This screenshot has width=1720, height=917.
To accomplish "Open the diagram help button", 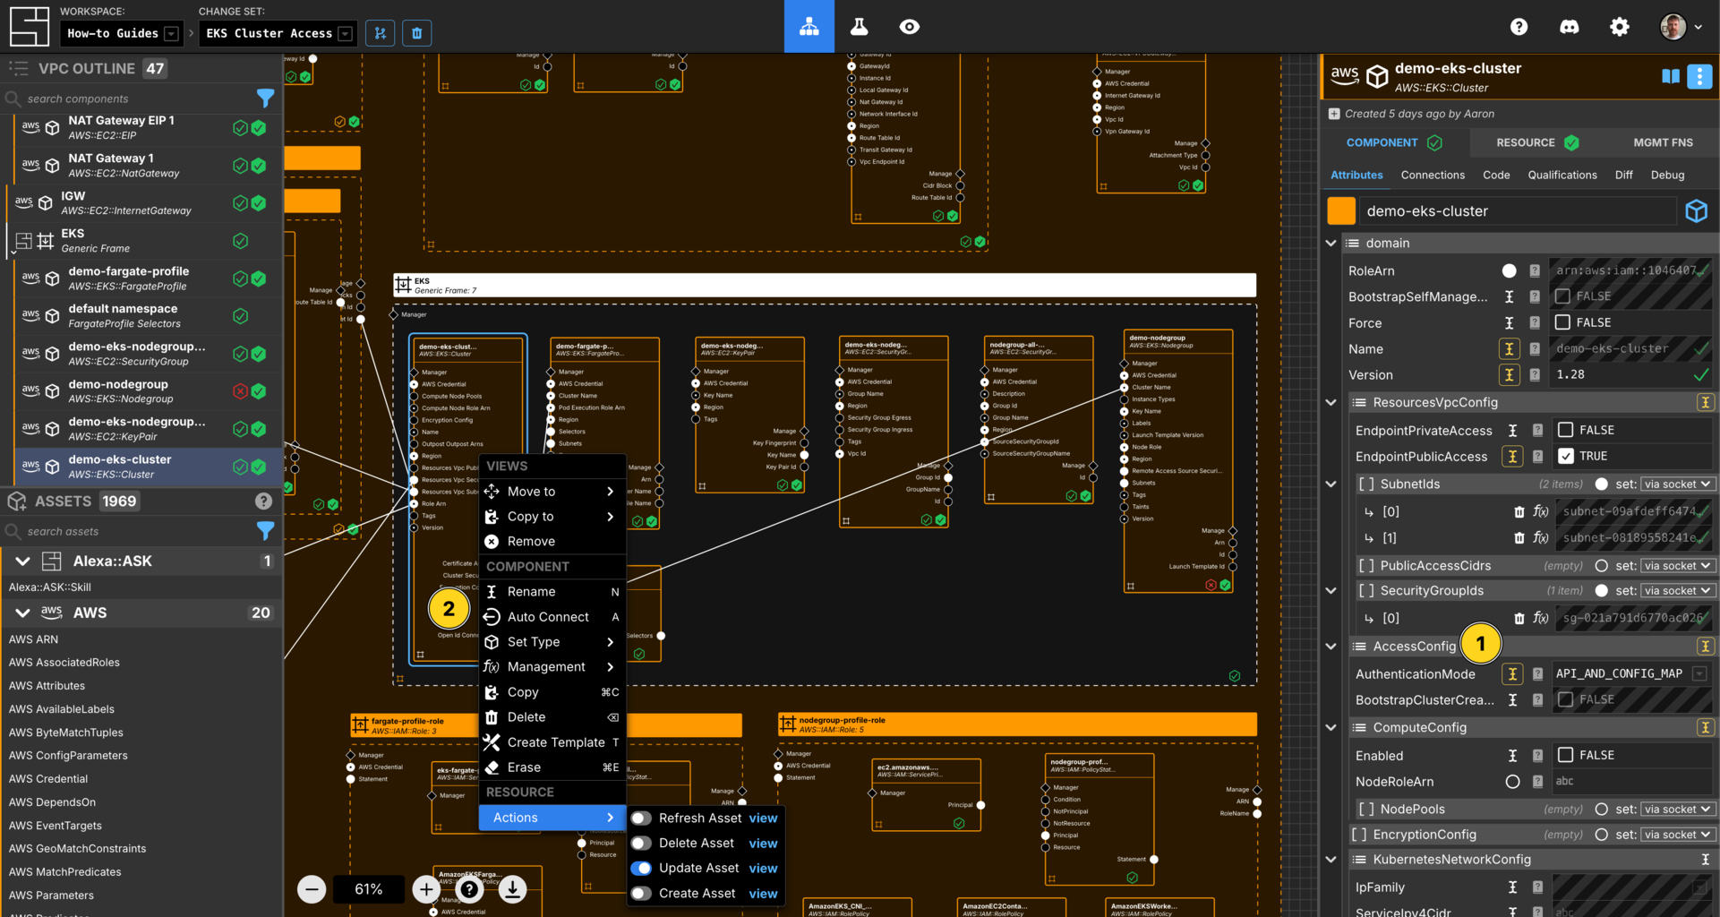I will click(x=469, y=889).
